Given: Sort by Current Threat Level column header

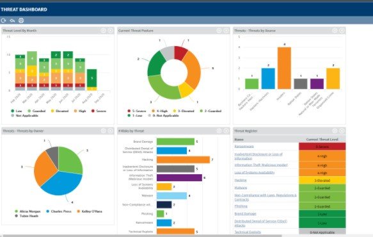Looking at the screenshot, I should (x=322, y=140).
